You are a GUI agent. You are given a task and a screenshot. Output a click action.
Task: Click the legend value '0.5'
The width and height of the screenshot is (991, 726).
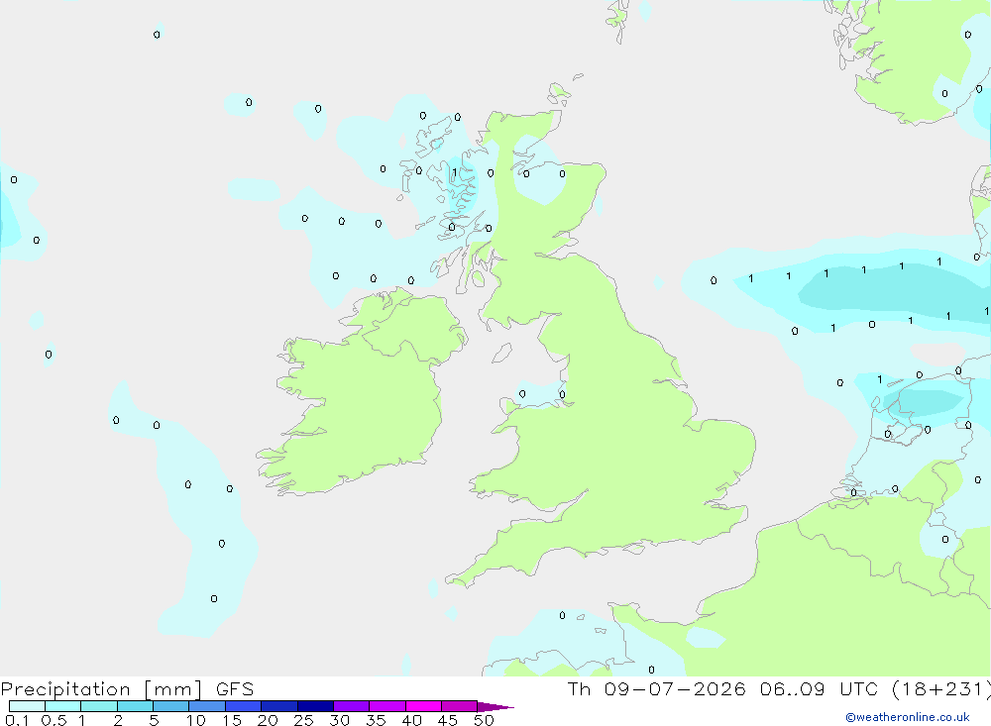coord(54,720)
